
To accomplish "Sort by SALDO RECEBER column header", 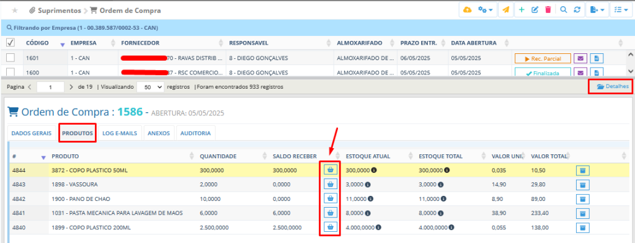I will pyautogui.click(x=295, y=156).
